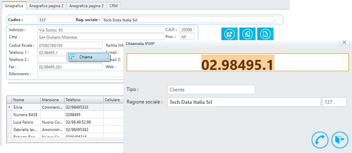Switch to the CRM tab

tap(114, 6)
